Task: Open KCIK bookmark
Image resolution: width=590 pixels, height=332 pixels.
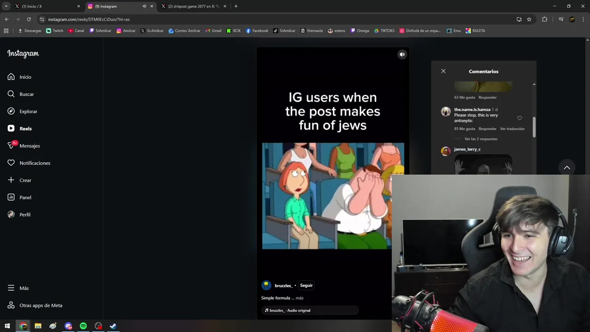Action: tap(234, 31)
